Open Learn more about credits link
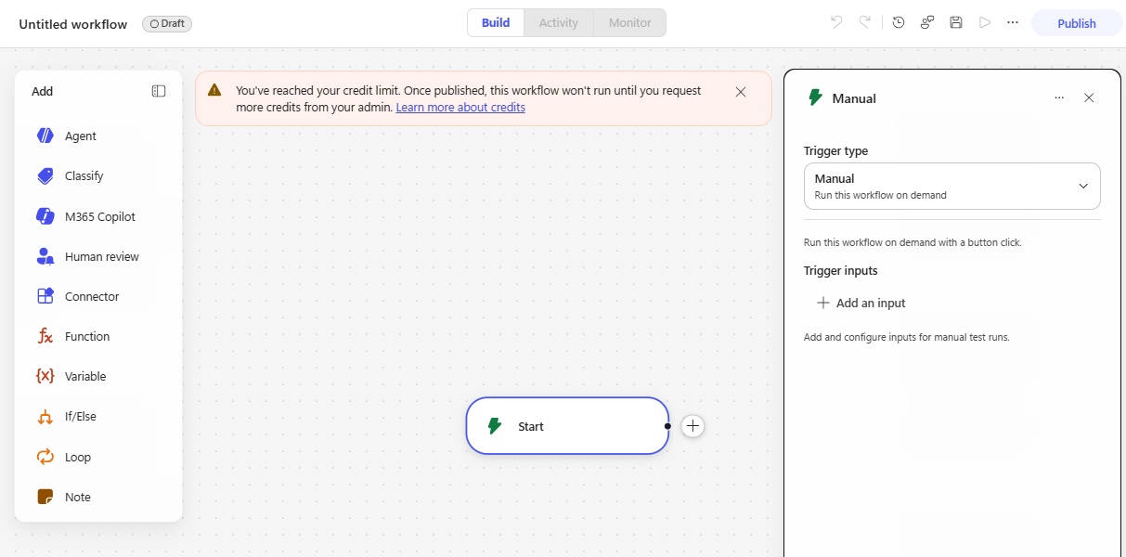 point(460,108)
